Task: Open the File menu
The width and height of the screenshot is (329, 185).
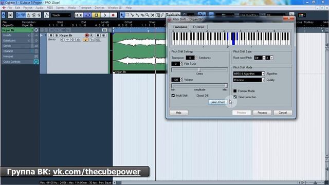Action: pos(10,8)
